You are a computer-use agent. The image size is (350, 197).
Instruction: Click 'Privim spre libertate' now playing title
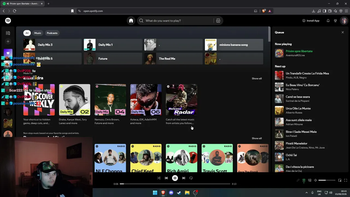[x=299, y=51]
